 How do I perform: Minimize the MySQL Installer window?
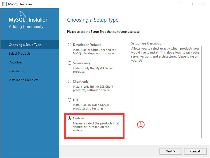pyautogui.click(x=179, y=4)
